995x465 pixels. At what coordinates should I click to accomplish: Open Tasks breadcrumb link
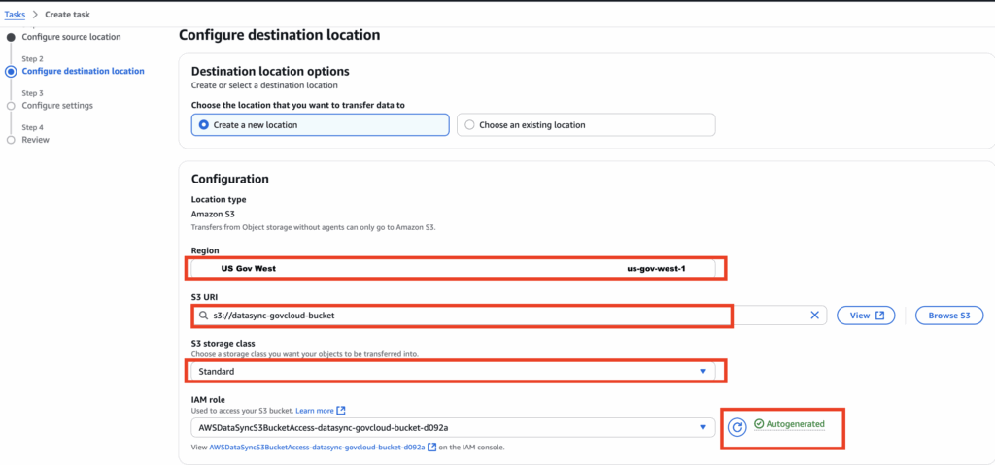click(16, 15)
